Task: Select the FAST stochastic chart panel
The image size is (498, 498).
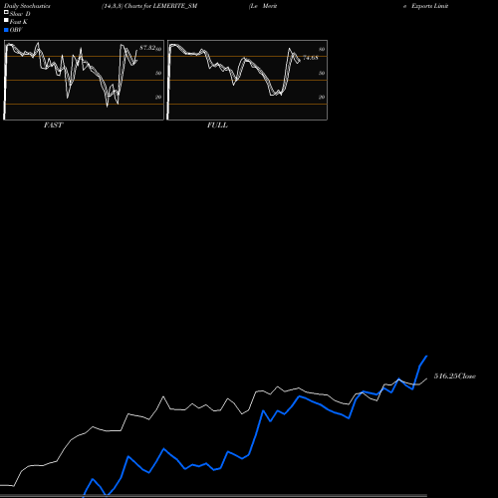Action: point(84,80)
